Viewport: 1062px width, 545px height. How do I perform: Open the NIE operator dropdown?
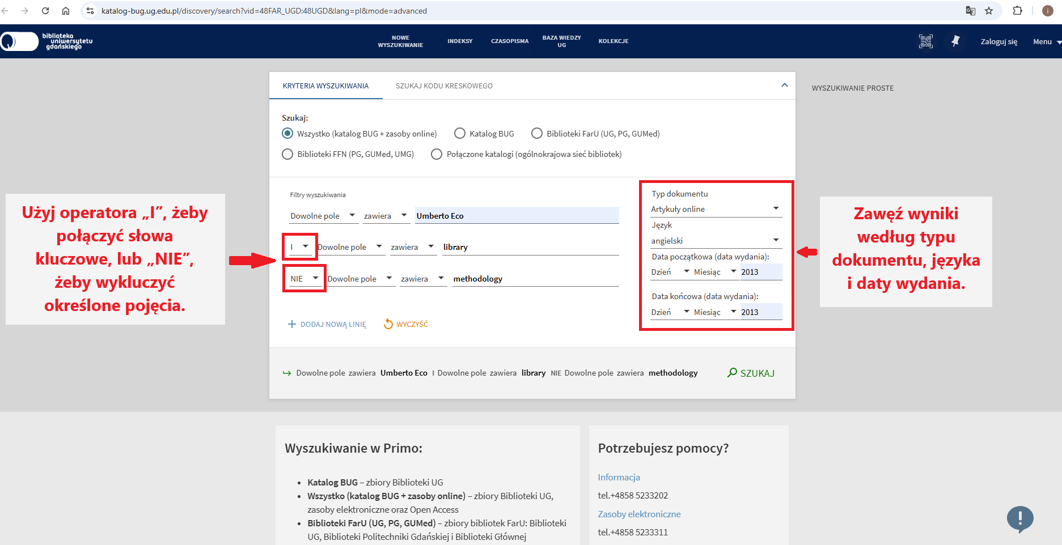click(x=304, y=279)
